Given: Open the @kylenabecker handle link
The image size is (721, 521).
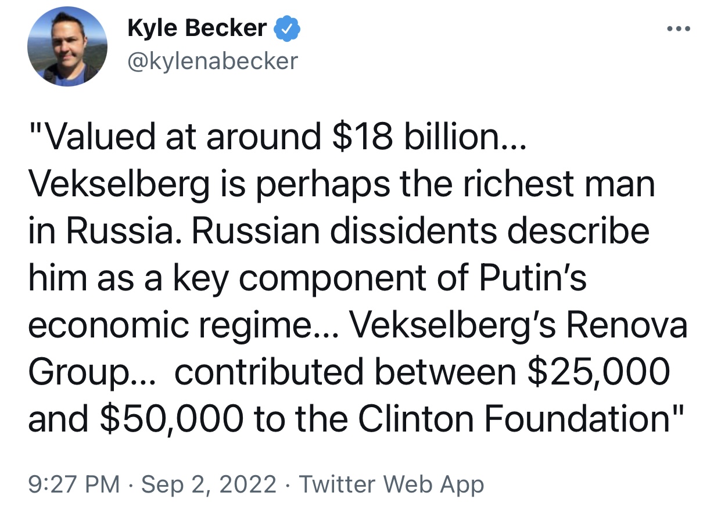Looking at the screenshot, I should point(213,60).
